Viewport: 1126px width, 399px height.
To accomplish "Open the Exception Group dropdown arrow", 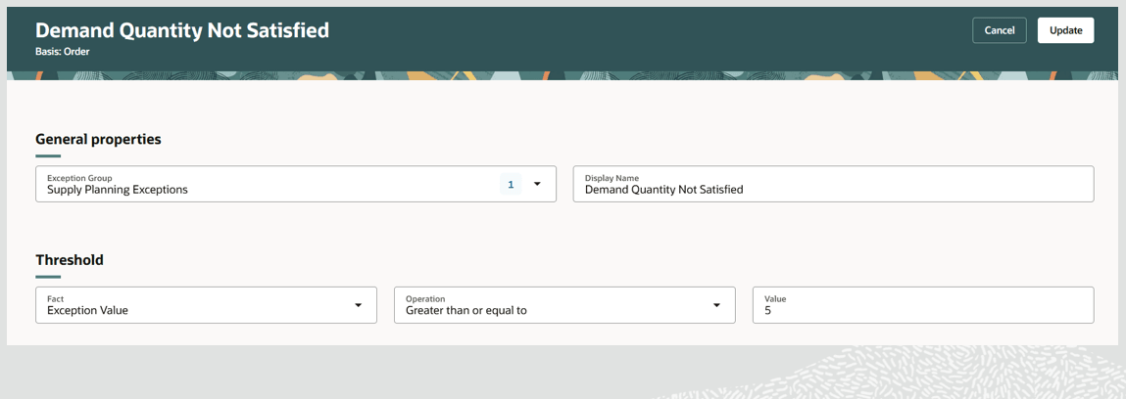I will click(537, 184).
